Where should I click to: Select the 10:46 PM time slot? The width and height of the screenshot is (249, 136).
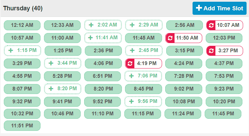(x=62, y=114)
